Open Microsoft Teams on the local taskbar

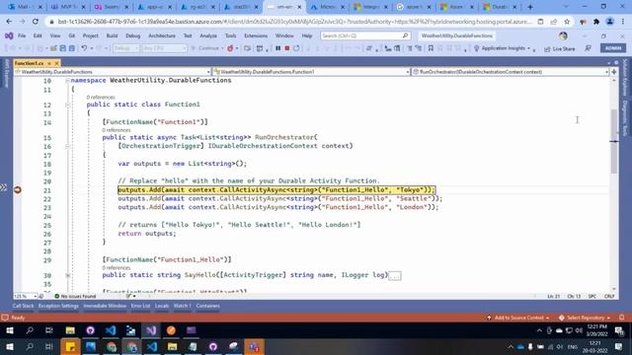(x=254, y=347)
